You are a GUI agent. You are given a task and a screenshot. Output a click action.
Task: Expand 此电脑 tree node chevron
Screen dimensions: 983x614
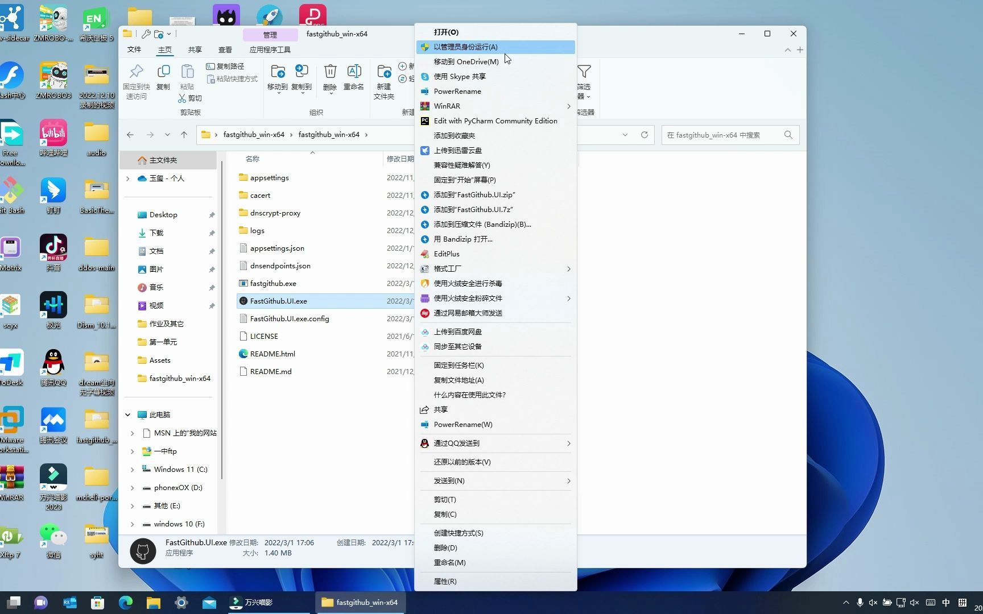[x=128, y=415]
